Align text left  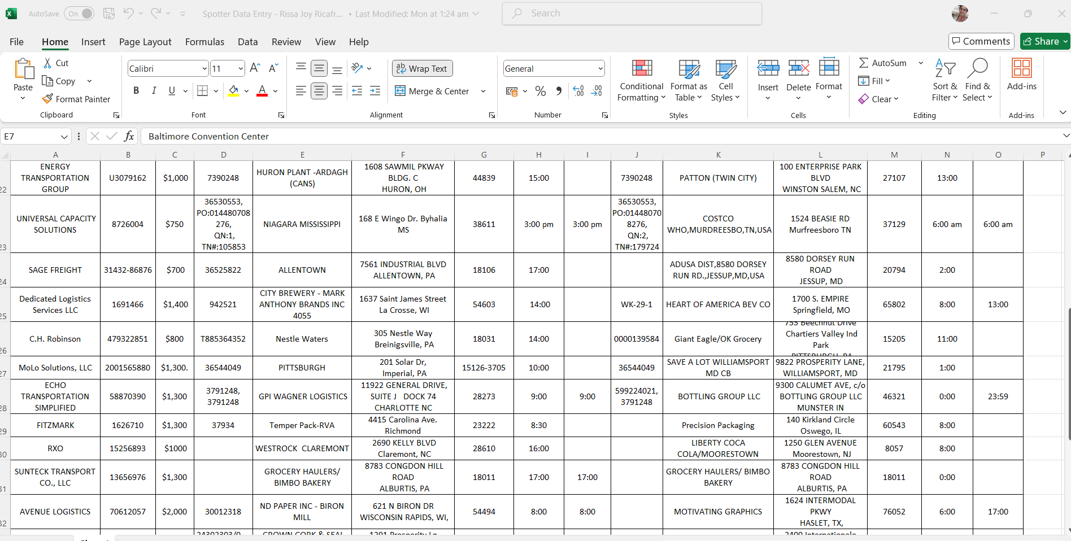click(x=301, y=90)
